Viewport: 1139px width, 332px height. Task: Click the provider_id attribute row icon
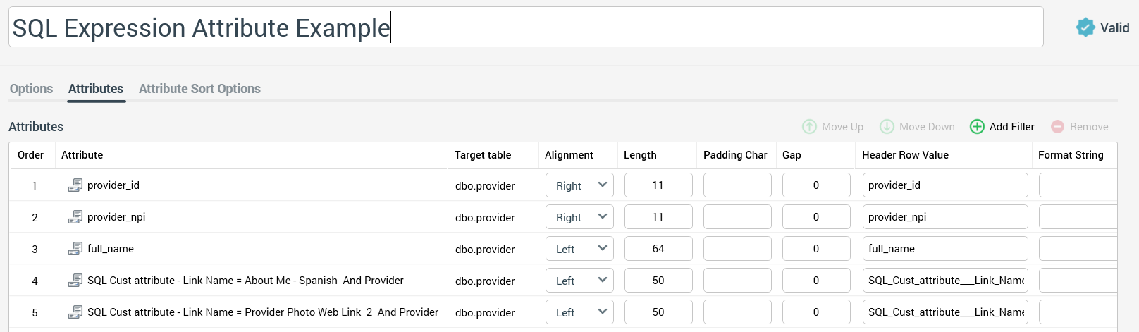point(75,185)
